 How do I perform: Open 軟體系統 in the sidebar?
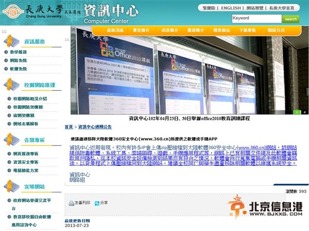[x=18, y=69]
